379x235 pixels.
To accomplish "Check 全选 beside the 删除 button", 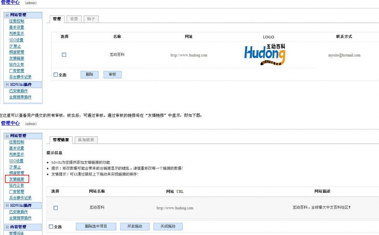I will pyautogui.click(x=56, y=75).
